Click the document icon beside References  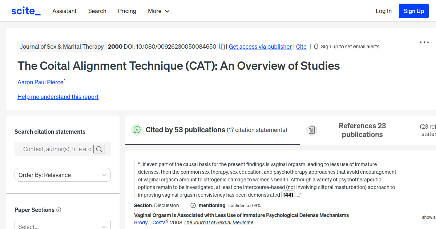click(x=312, y=130)
